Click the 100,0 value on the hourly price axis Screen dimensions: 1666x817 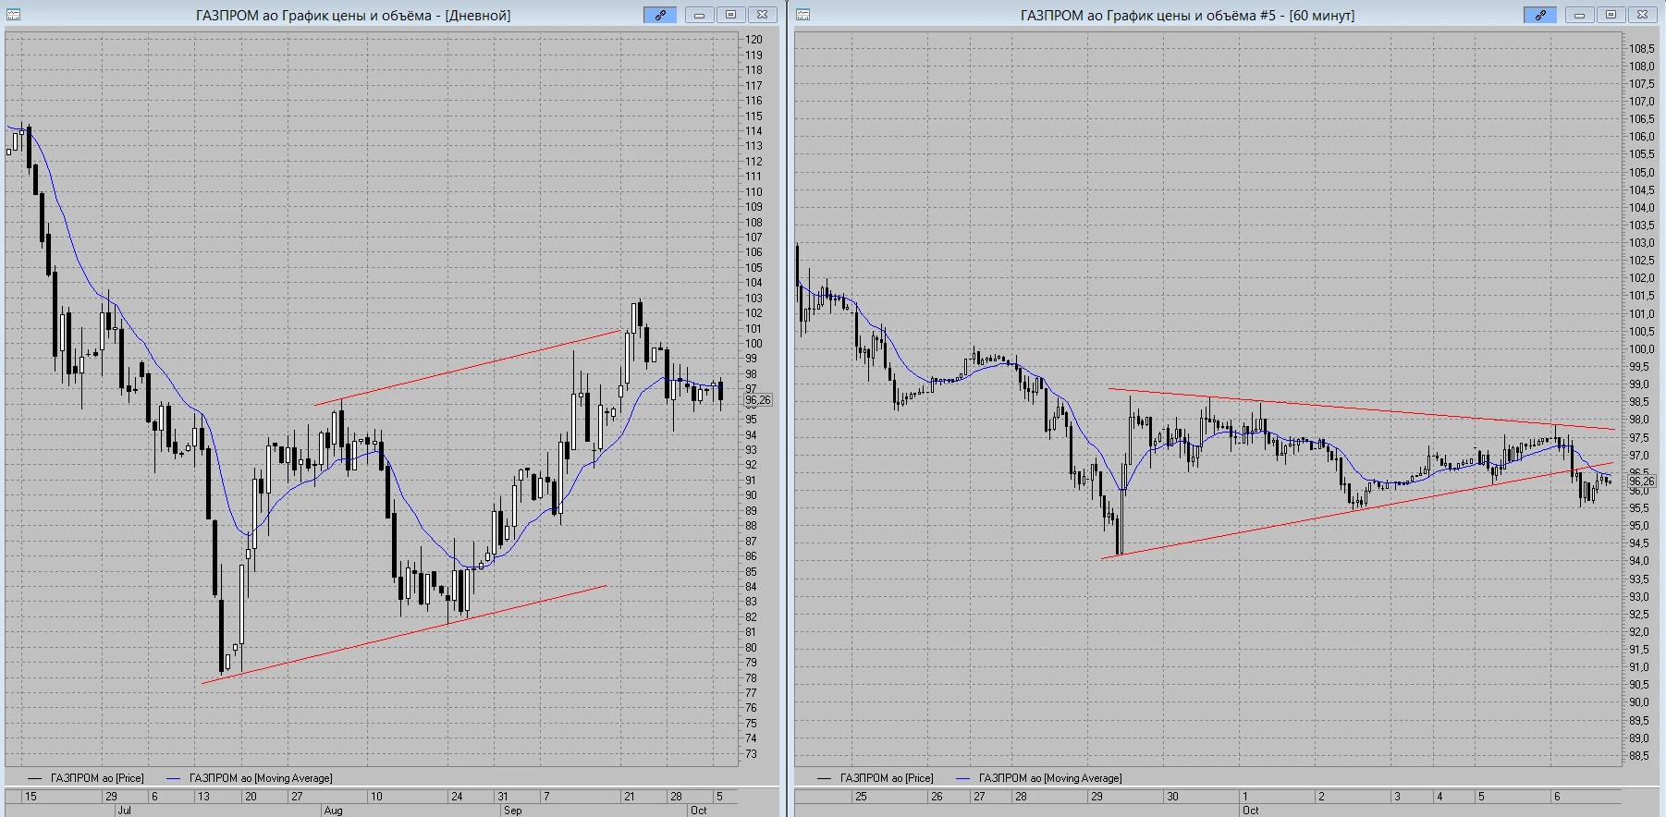coord(1641,349)
